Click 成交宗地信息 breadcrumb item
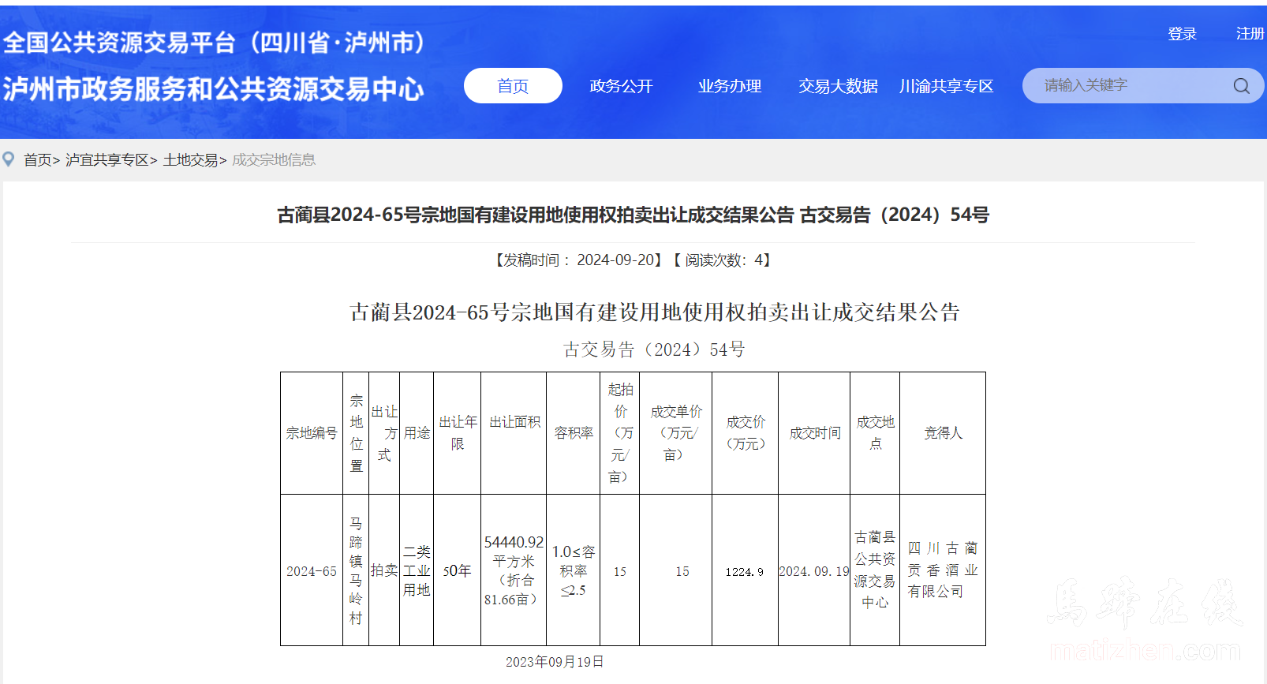The height and width of the screenshot is (684, 1267). point(274,160)
